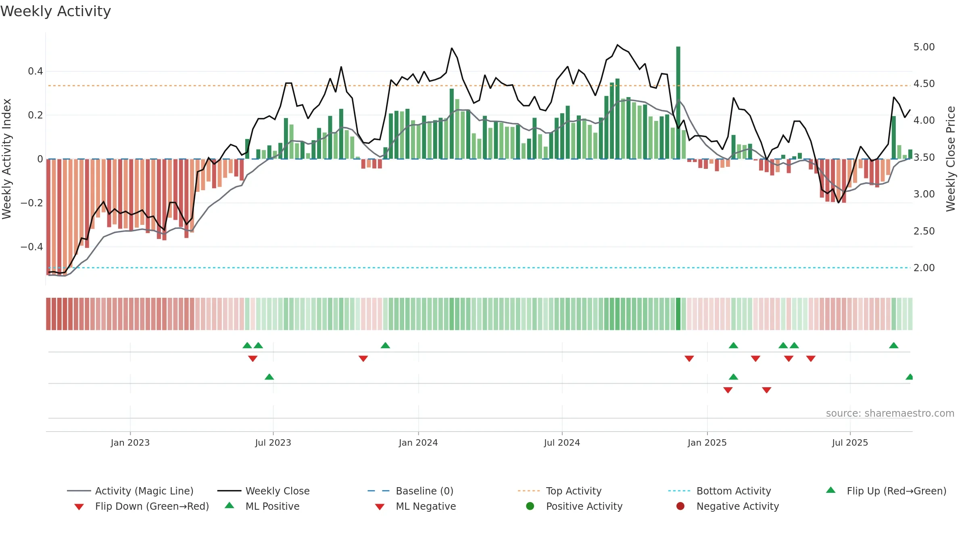
Task: Click the 0.4 activity index axis label
Action: click(35, 71)
